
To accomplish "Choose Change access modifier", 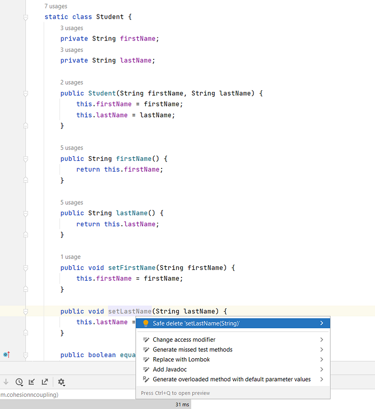I will 233,339.
